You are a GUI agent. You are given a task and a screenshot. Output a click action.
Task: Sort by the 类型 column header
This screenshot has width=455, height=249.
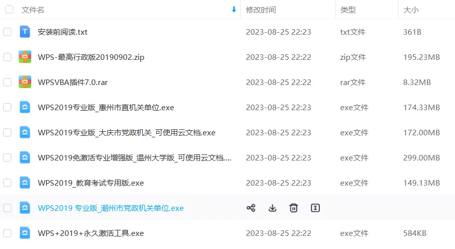[348, 10]
